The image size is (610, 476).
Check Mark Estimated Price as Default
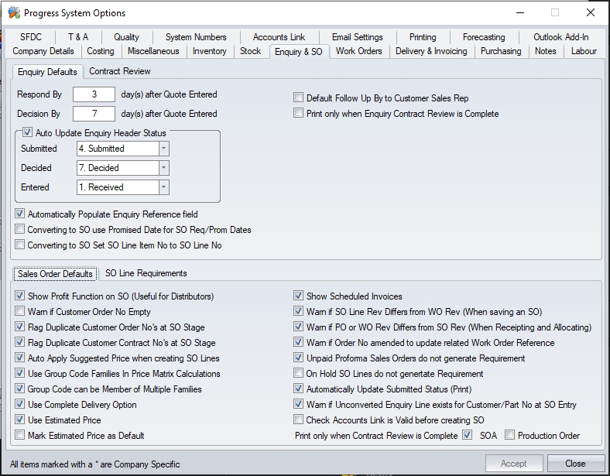[20, 436]
